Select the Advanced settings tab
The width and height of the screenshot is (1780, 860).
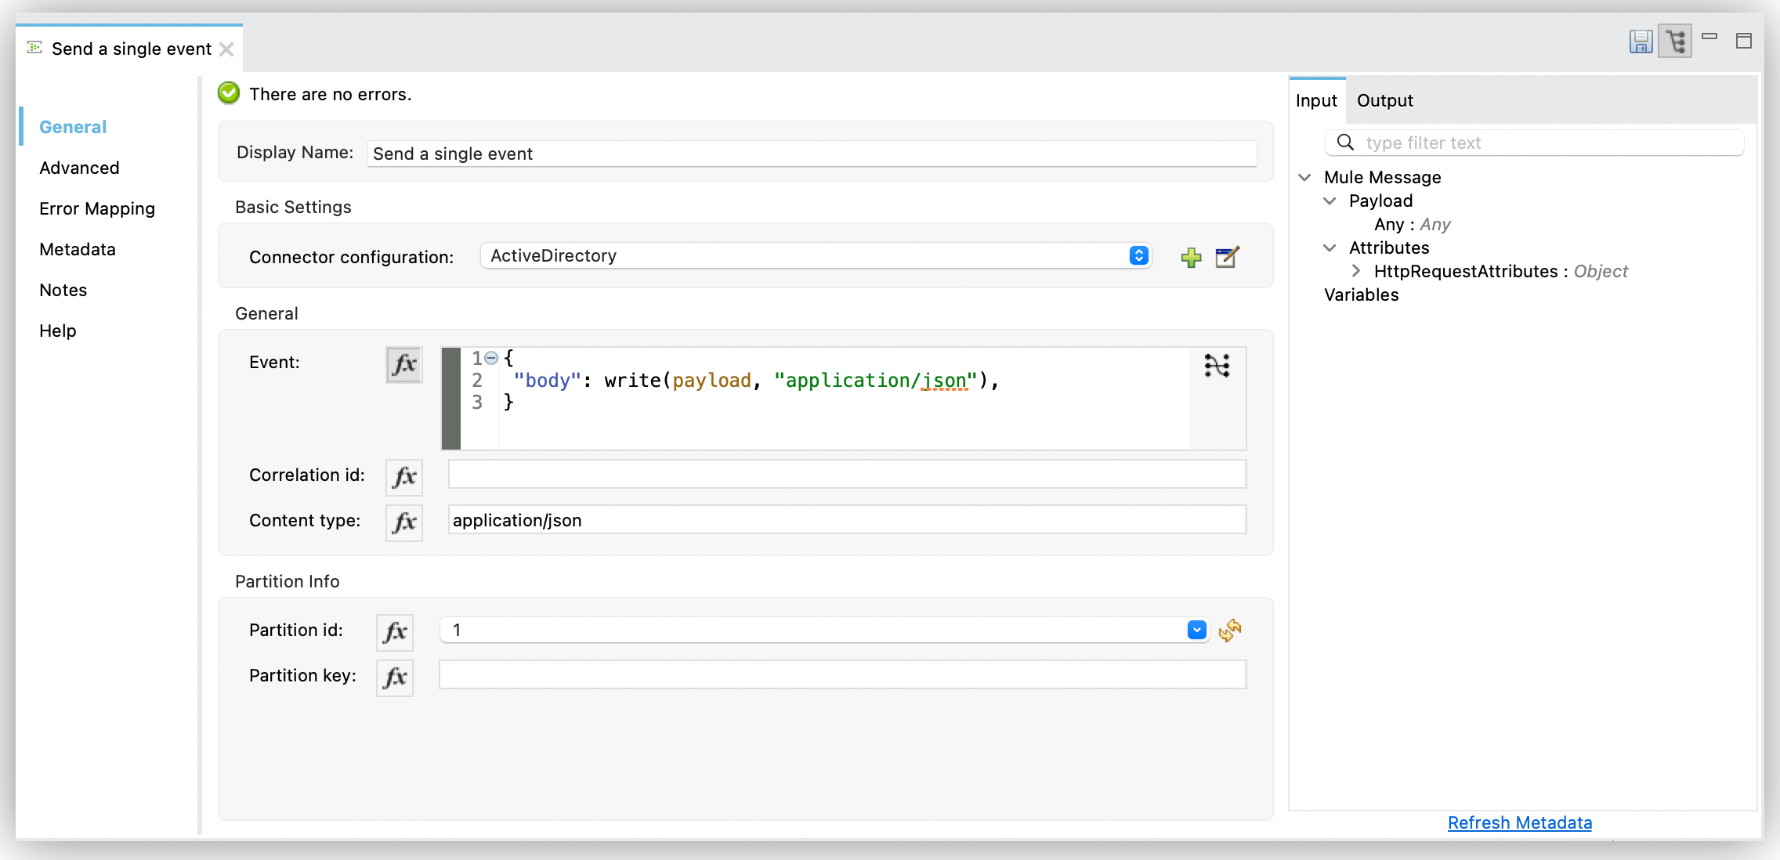78,167
